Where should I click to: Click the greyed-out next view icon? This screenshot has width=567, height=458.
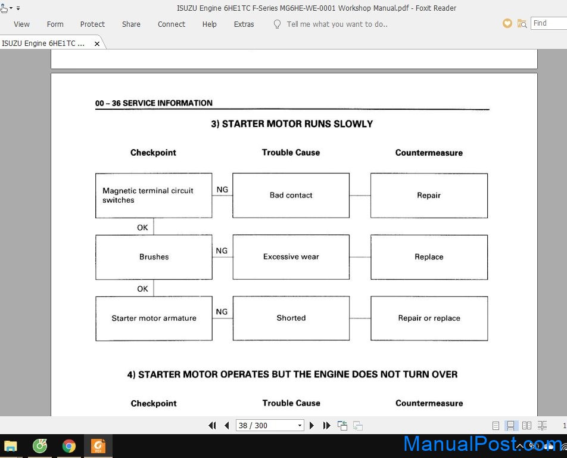(x=357, y=425)
